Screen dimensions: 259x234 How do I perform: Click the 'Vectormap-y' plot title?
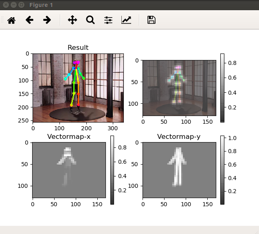[x=179, y=137]
